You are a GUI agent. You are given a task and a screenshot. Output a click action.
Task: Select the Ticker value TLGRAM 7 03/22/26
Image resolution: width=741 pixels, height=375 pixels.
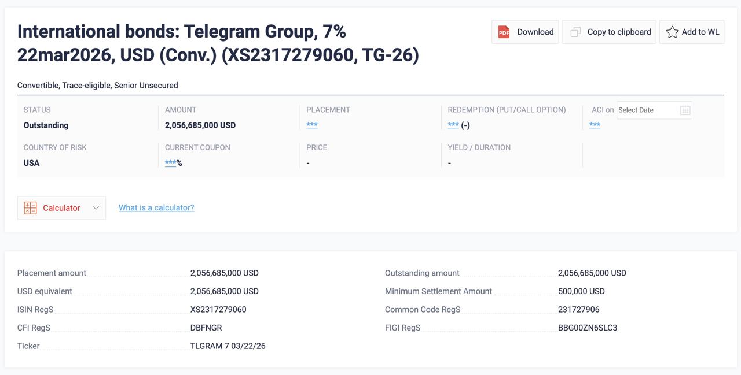click(x=228, y=346)
